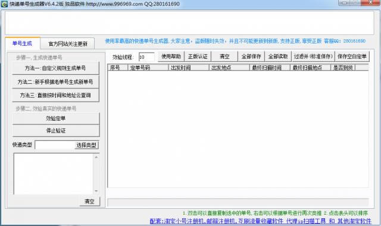Click the 清空 button under the text area
The width and height of the screenshot is (381, 226).
[89, 202]
